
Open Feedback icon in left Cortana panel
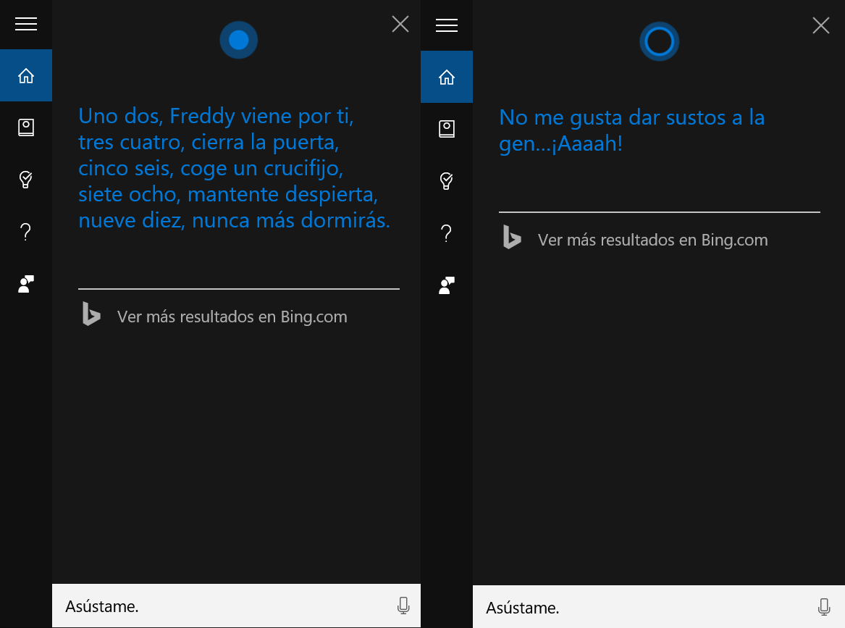[x=26, y=284]
